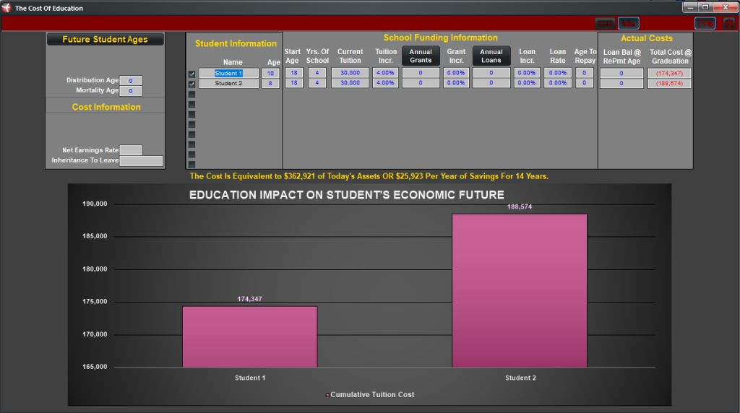Viewport: 740px width, 413px height.
Task: Uncheck the Student 2 row checkbox
Action: 192,84
